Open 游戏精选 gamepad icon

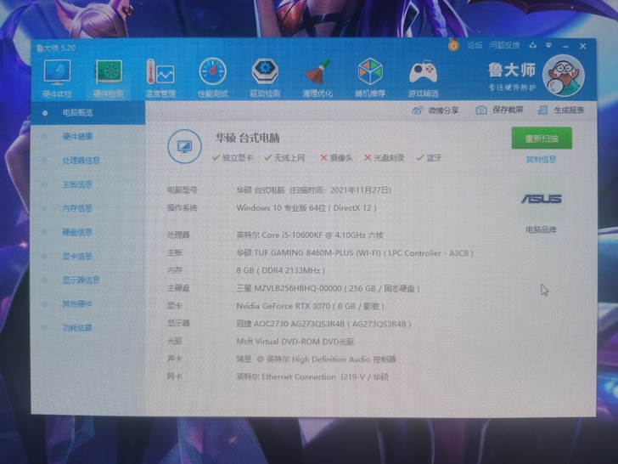pyautogui.click(x=423, y=71)
